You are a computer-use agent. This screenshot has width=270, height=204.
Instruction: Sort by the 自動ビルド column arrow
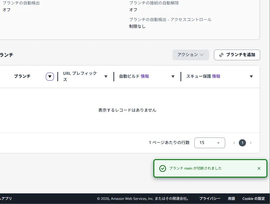tap(173, 77)
